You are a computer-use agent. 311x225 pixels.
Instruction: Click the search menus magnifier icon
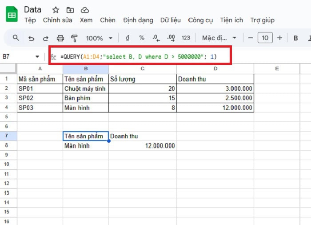point(16,38)
